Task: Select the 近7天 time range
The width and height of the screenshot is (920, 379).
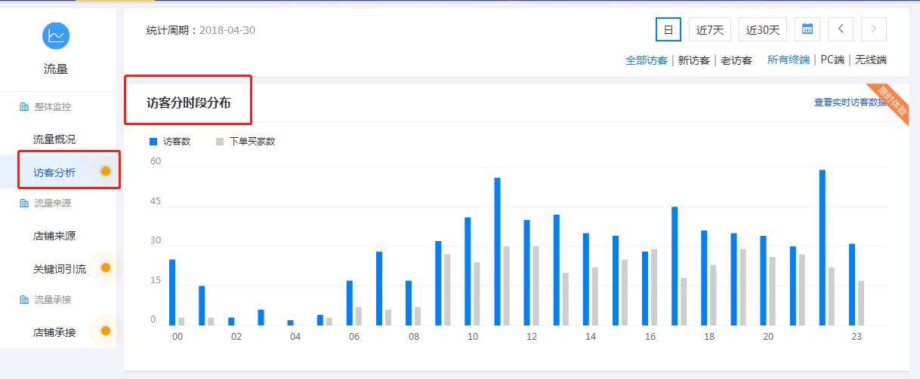Action: pyautogui.click(x=710, y=29)
